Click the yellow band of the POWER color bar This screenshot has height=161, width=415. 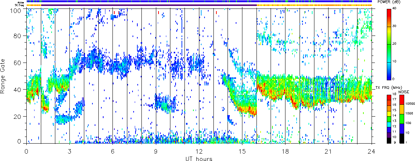pyautogui.click(x=389, y=31)
